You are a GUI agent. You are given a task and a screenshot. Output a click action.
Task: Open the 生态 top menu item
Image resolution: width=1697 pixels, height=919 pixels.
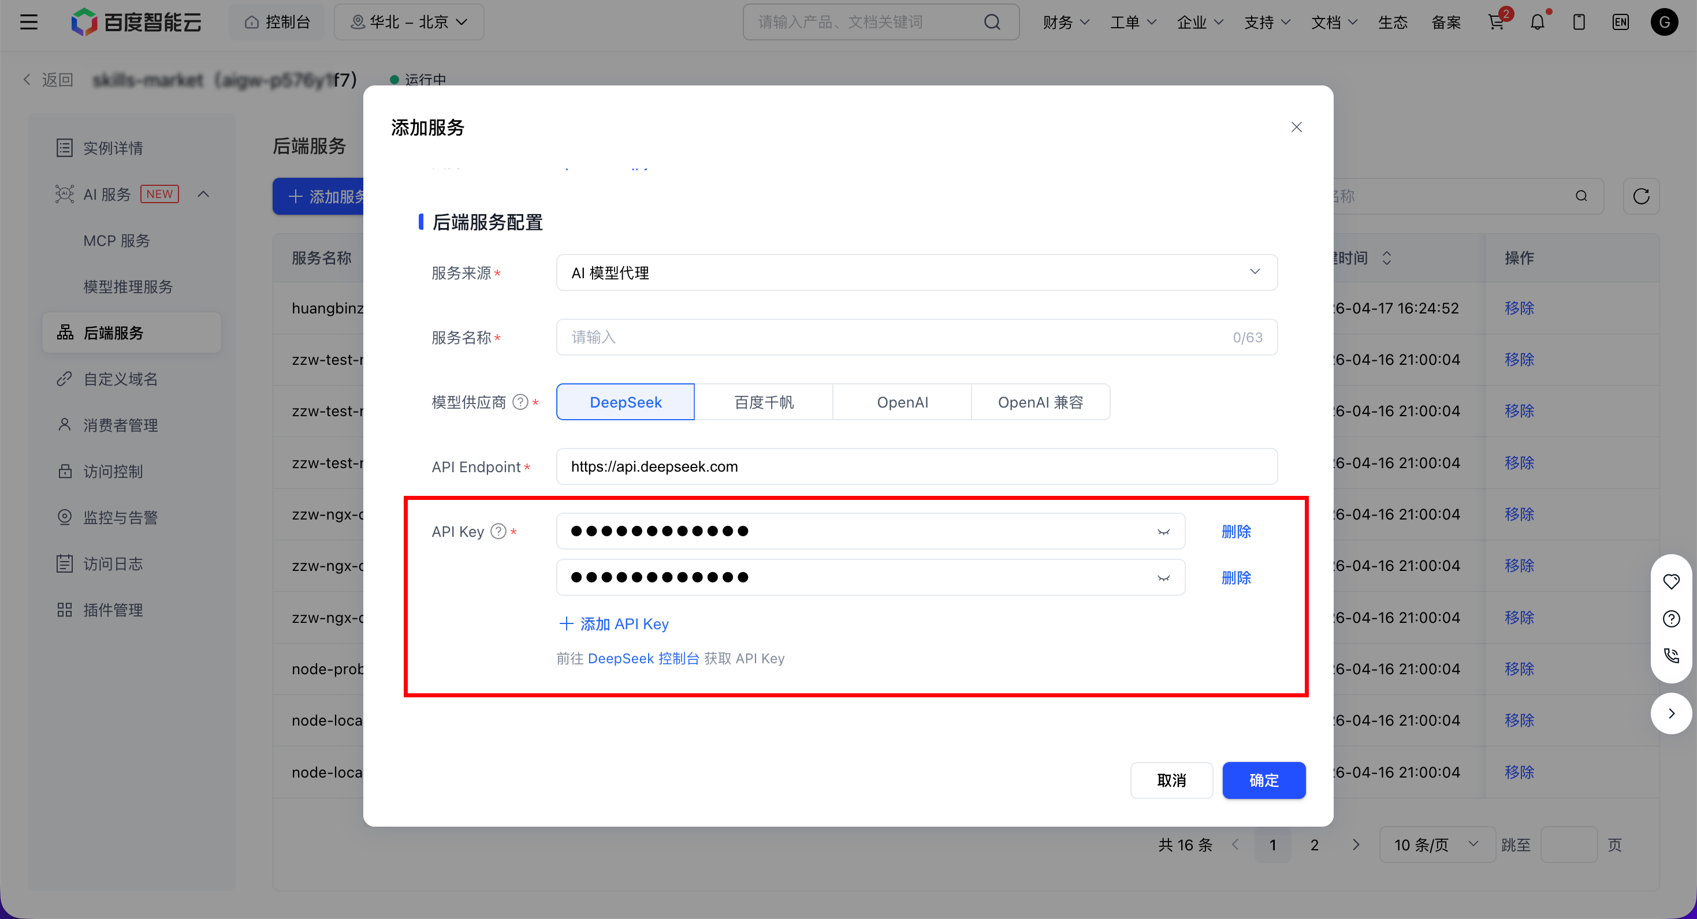[x=1393, y=23]
